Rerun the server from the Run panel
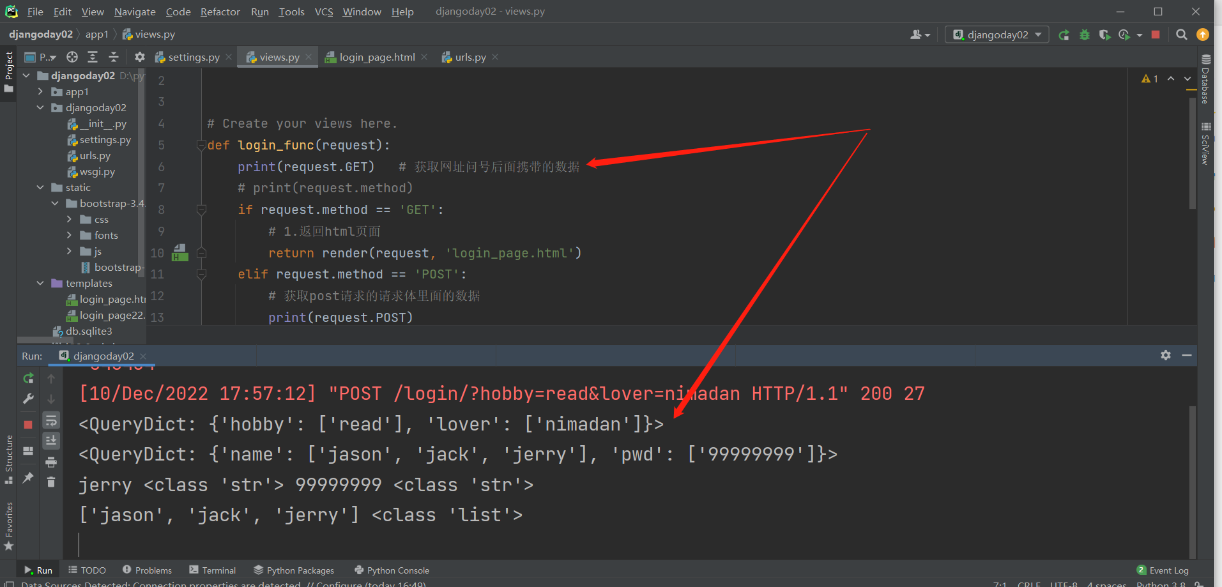Image resolution: width=1222 pixels, height=587 pixels. click(x=28, y=378)
